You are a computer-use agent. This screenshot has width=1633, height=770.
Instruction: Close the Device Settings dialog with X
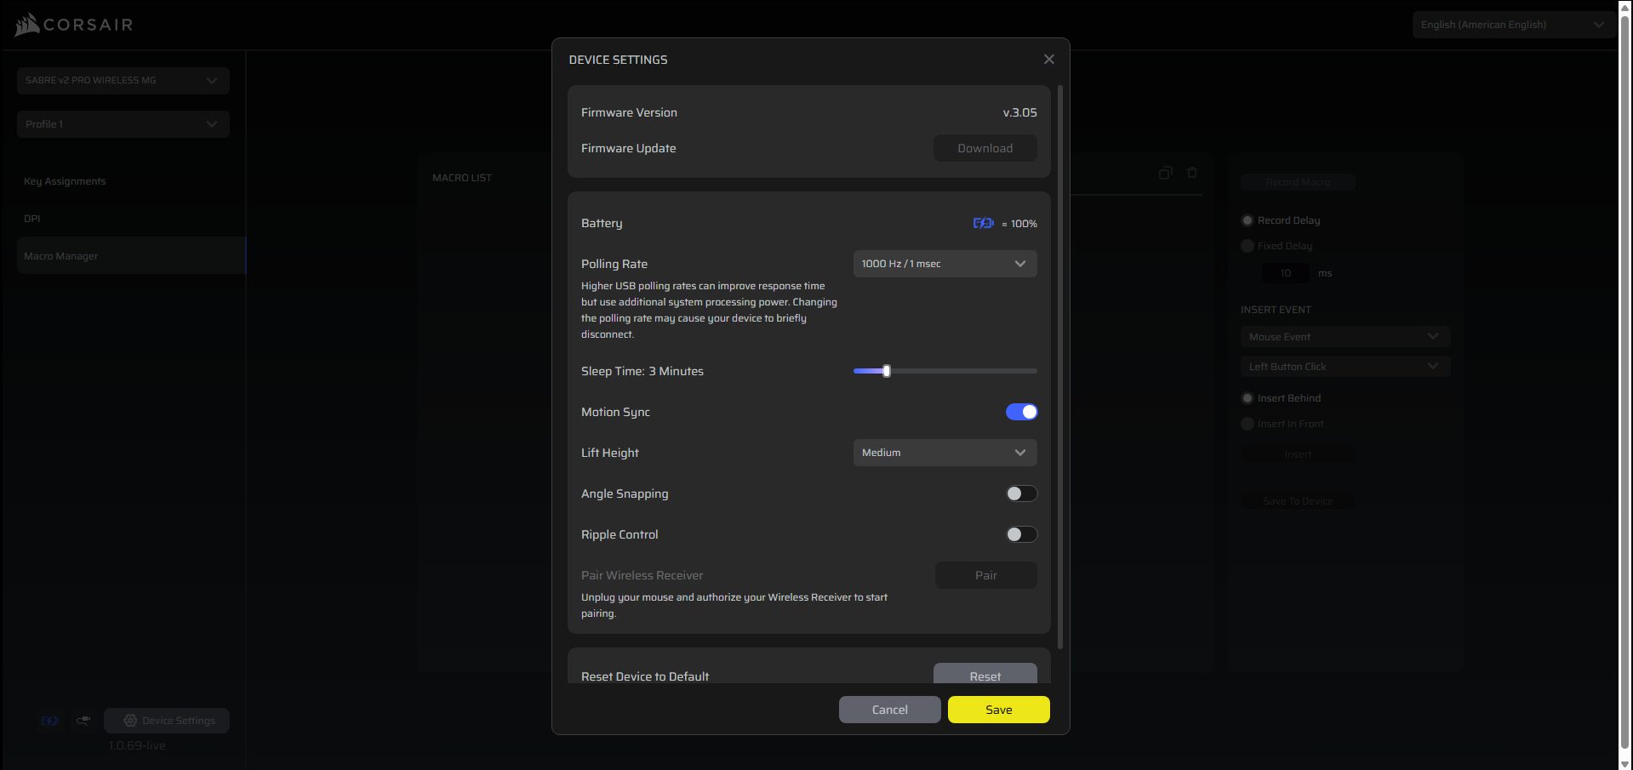point(1048,60)
